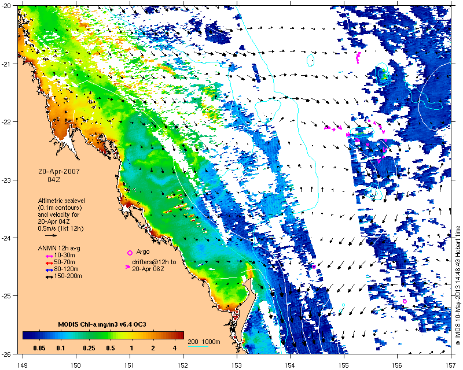Click the 0.5m/s velocity scale arrow
The width and height of the screenshot is (463, 370).
pos(51,235)
